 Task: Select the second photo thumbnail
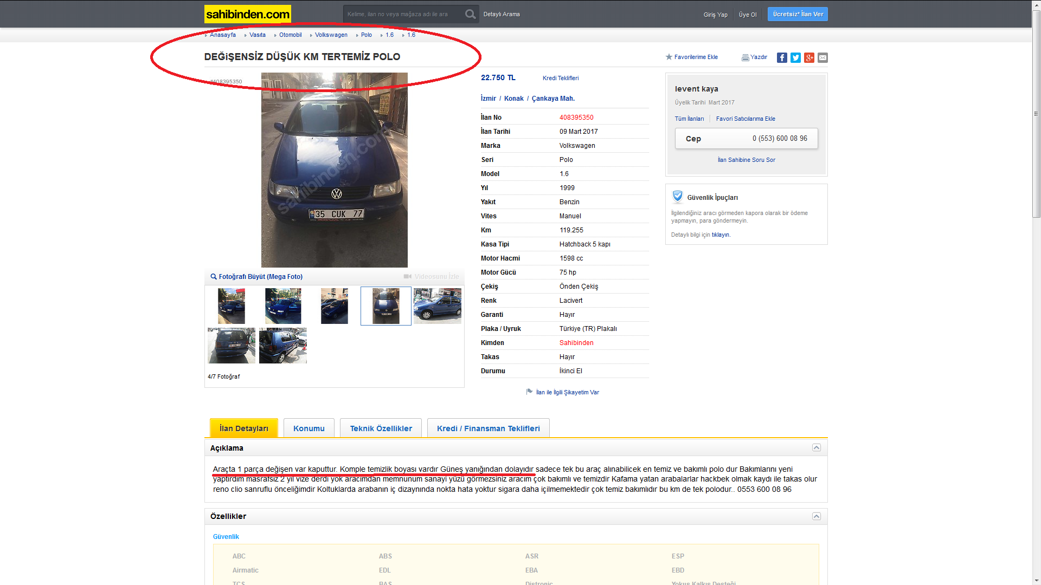pos(283,306)
